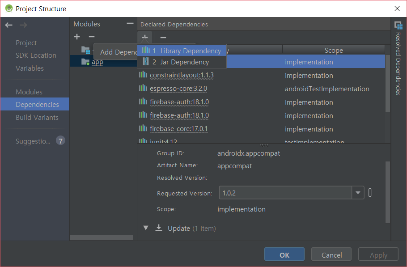Collapse the Update section triangle

[146, 228]
